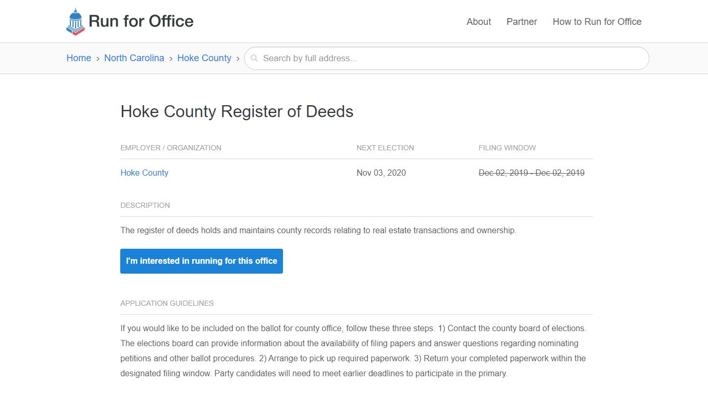Click the EMPLOYER / ORGANIZATION column header

pos(171,148)
